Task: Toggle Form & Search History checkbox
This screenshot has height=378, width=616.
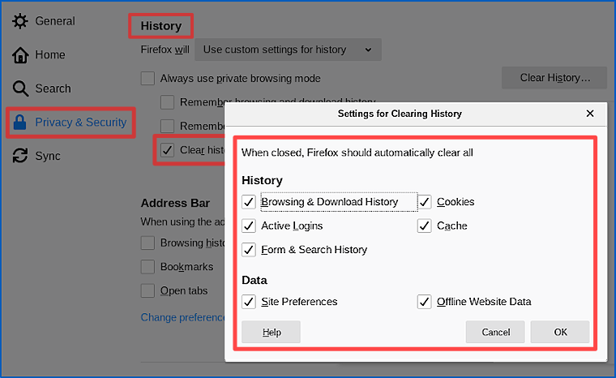Action: (x=249, y=250)
